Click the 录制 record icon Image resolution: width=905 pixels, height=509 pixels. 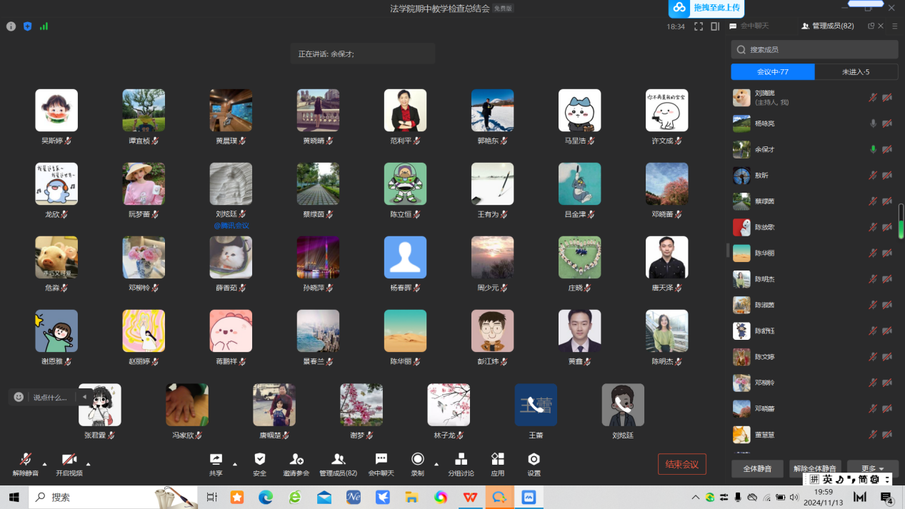pyautogui.click(x=418, y=460)
